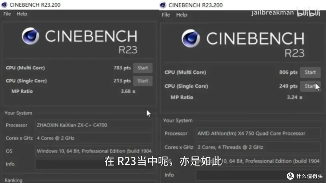Click Cinebench title bar icon in right window
Screen dimensions: 326x183
point(163,5)
